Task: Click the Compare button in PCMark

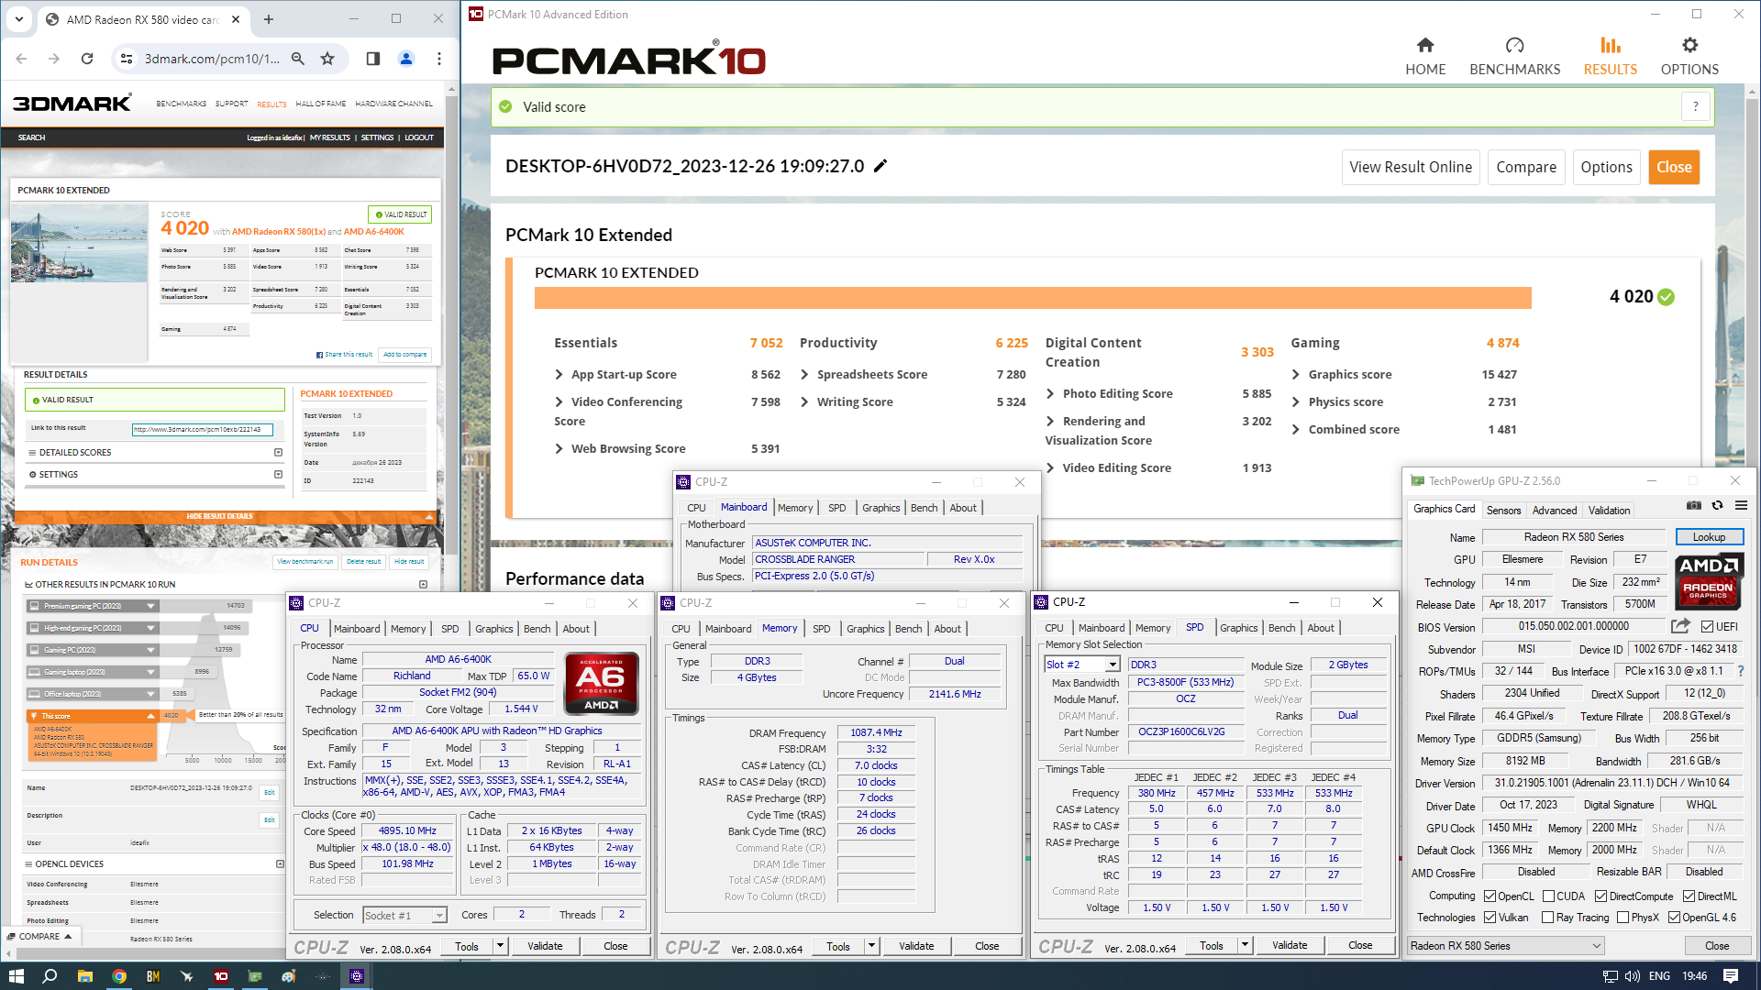Action: [x=1526, y=167]
